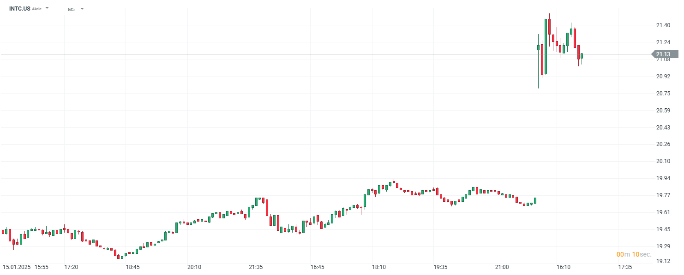Viewport: 684px width, 275px height.
Task: Click the Akcie asset type label
Action: tap(37, 9)
